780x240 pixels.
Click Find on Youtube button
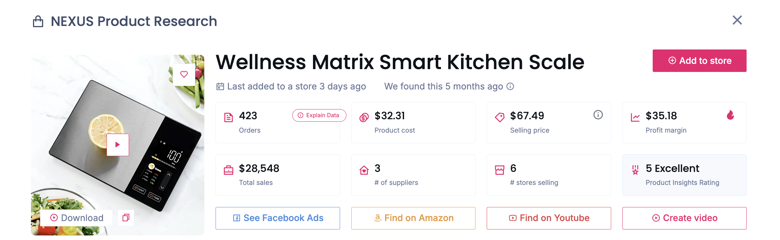549,218
